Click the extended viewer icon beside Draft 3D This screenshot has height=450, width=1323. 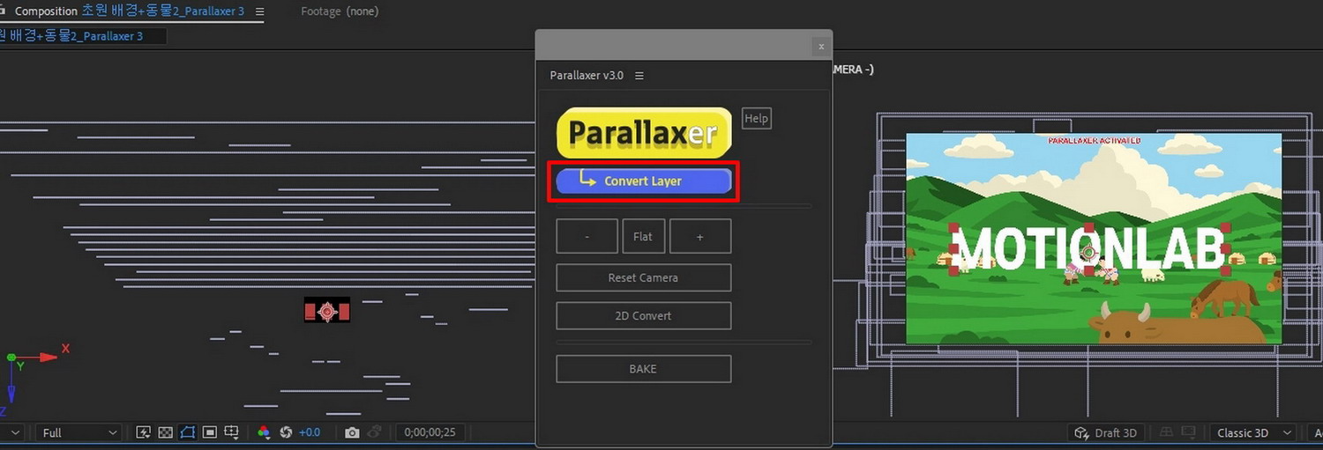point(1190,432)
